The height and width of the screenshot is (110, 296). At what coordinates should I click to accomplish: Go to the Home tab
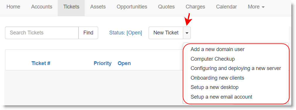coord(13,7)
